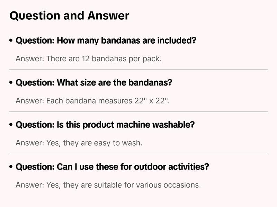This screenshot has width=277, height=207.
Task: Click the answer "There are 12 bandanas per pack"
Action: 89,59
